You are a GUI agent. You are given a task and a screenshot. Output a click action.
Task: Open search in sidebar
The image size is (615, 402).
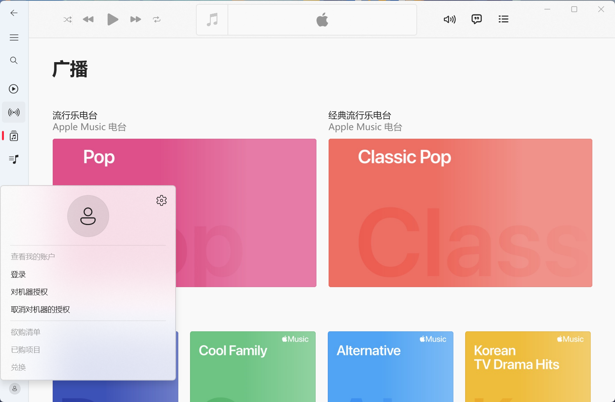14,60
